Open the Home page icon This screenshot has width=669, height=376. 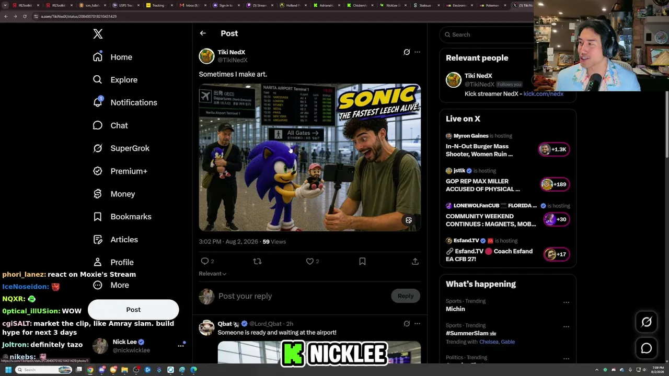(98, 57)
